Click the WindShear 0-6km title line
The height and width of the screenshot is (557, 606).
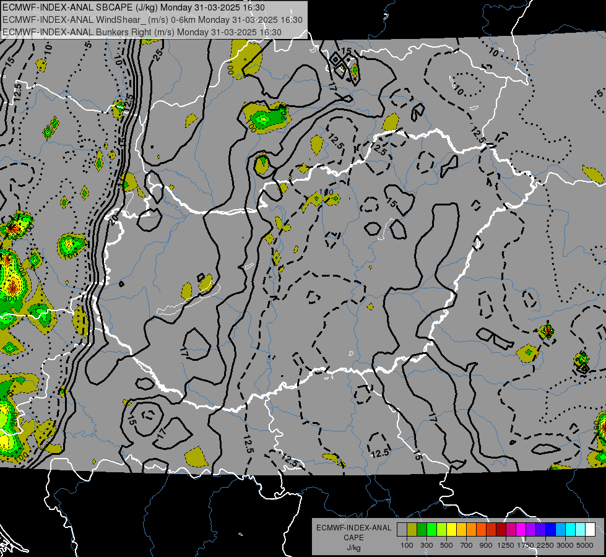click(x=153, y=20)
